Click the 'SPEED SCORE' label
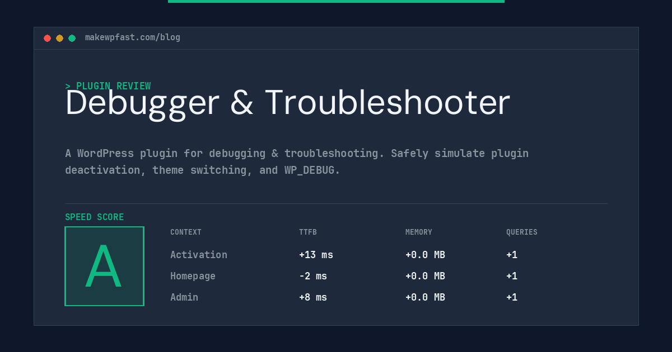The width and height of the screenshot is (672, 352). (95, 217)
